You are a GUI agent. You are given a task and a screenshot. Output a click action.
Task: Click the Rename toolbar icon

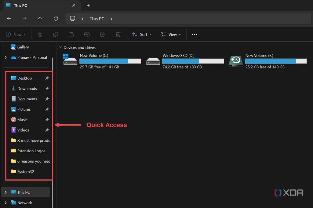pos(87,34)
